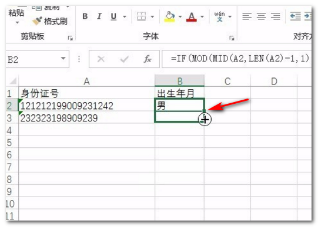Click cell 232323198909239
This screenshot has width=318, height=227.
coord(86,118)
